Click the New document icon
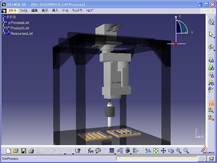217x163 pixels. click(8, 151)
